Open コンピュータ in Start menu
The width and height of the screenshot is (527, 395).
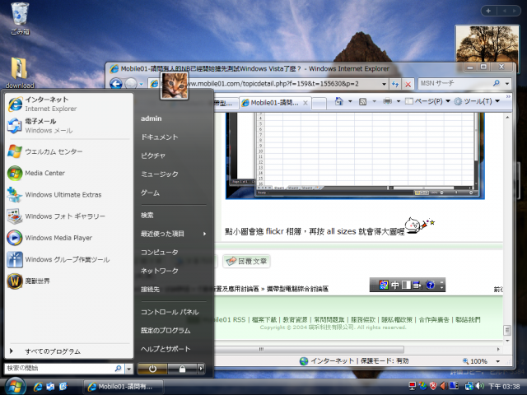coord(159,252)
